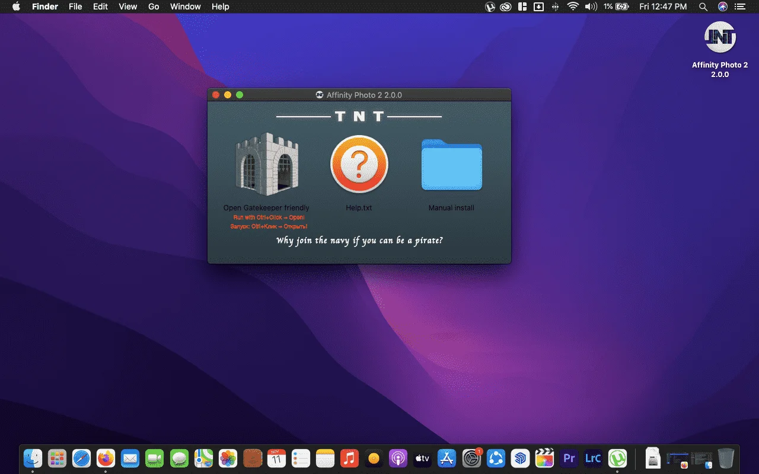Launch Firefox from the Dock
Screen dimensions: 759x474
(106, 458)
